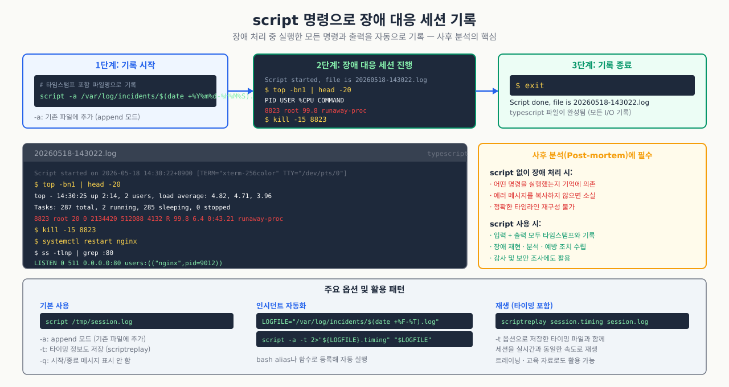Viewport: 729px width, 387px height.
Task: Click the red process line with '2134420 512088'
Action: coord(158,219)
